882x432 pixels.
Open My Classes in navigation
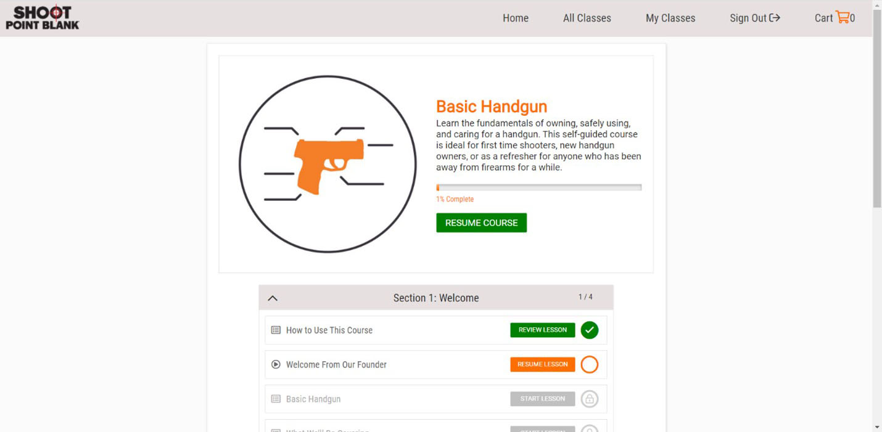point(670,18)
